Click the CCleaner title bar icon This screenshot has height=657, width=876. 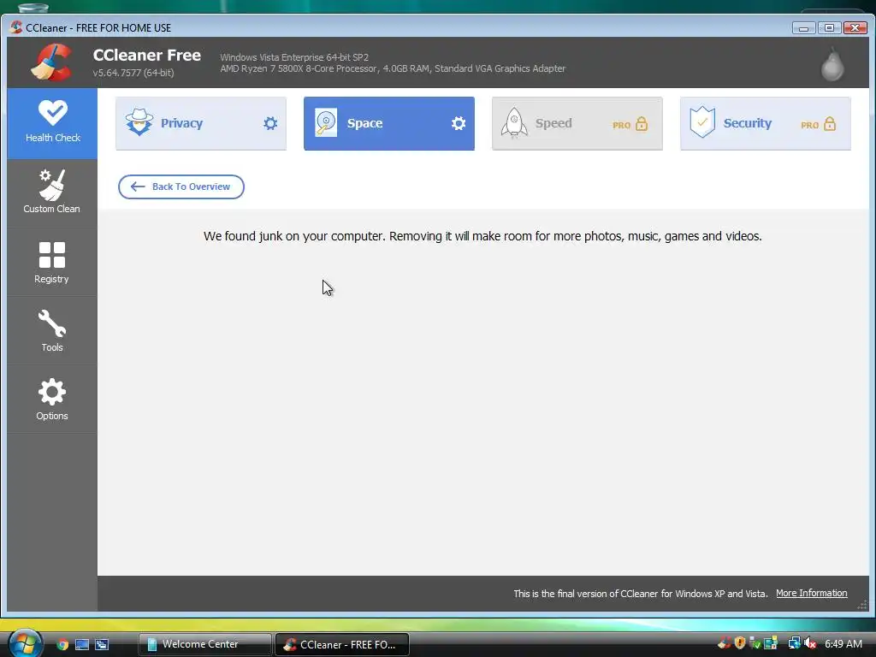point(16,27)
